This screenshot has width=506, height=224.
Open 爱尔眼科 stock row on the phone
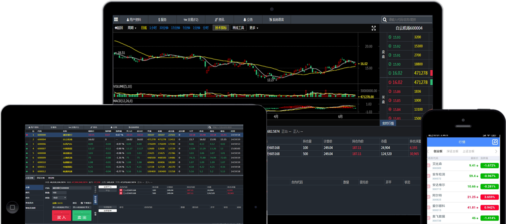(x=463, y=208)
